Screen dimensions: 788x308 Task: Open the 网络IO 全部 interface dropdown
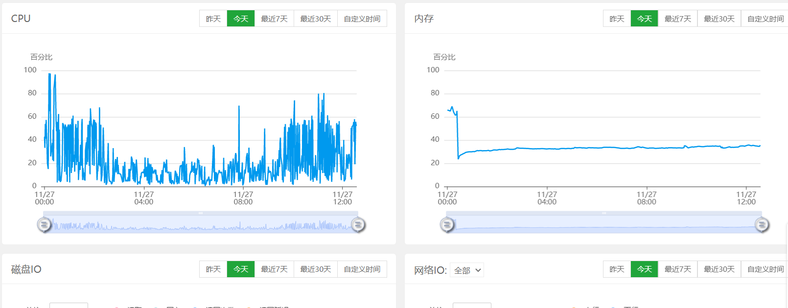467,270
